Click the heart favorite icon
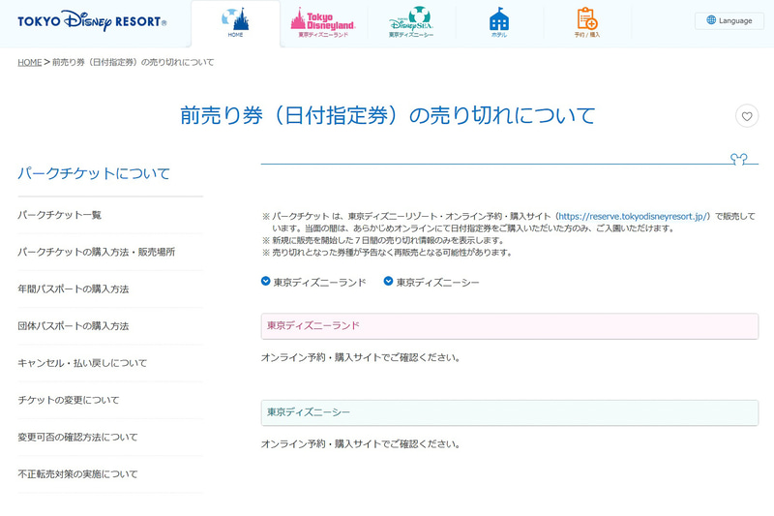Viewport: 774px width, 516px height. (x=747, y=116)
